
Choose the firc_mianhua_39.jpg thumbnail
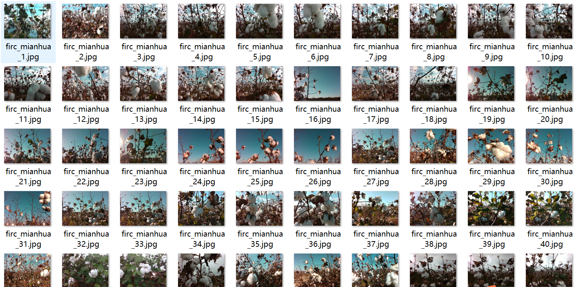491,208
